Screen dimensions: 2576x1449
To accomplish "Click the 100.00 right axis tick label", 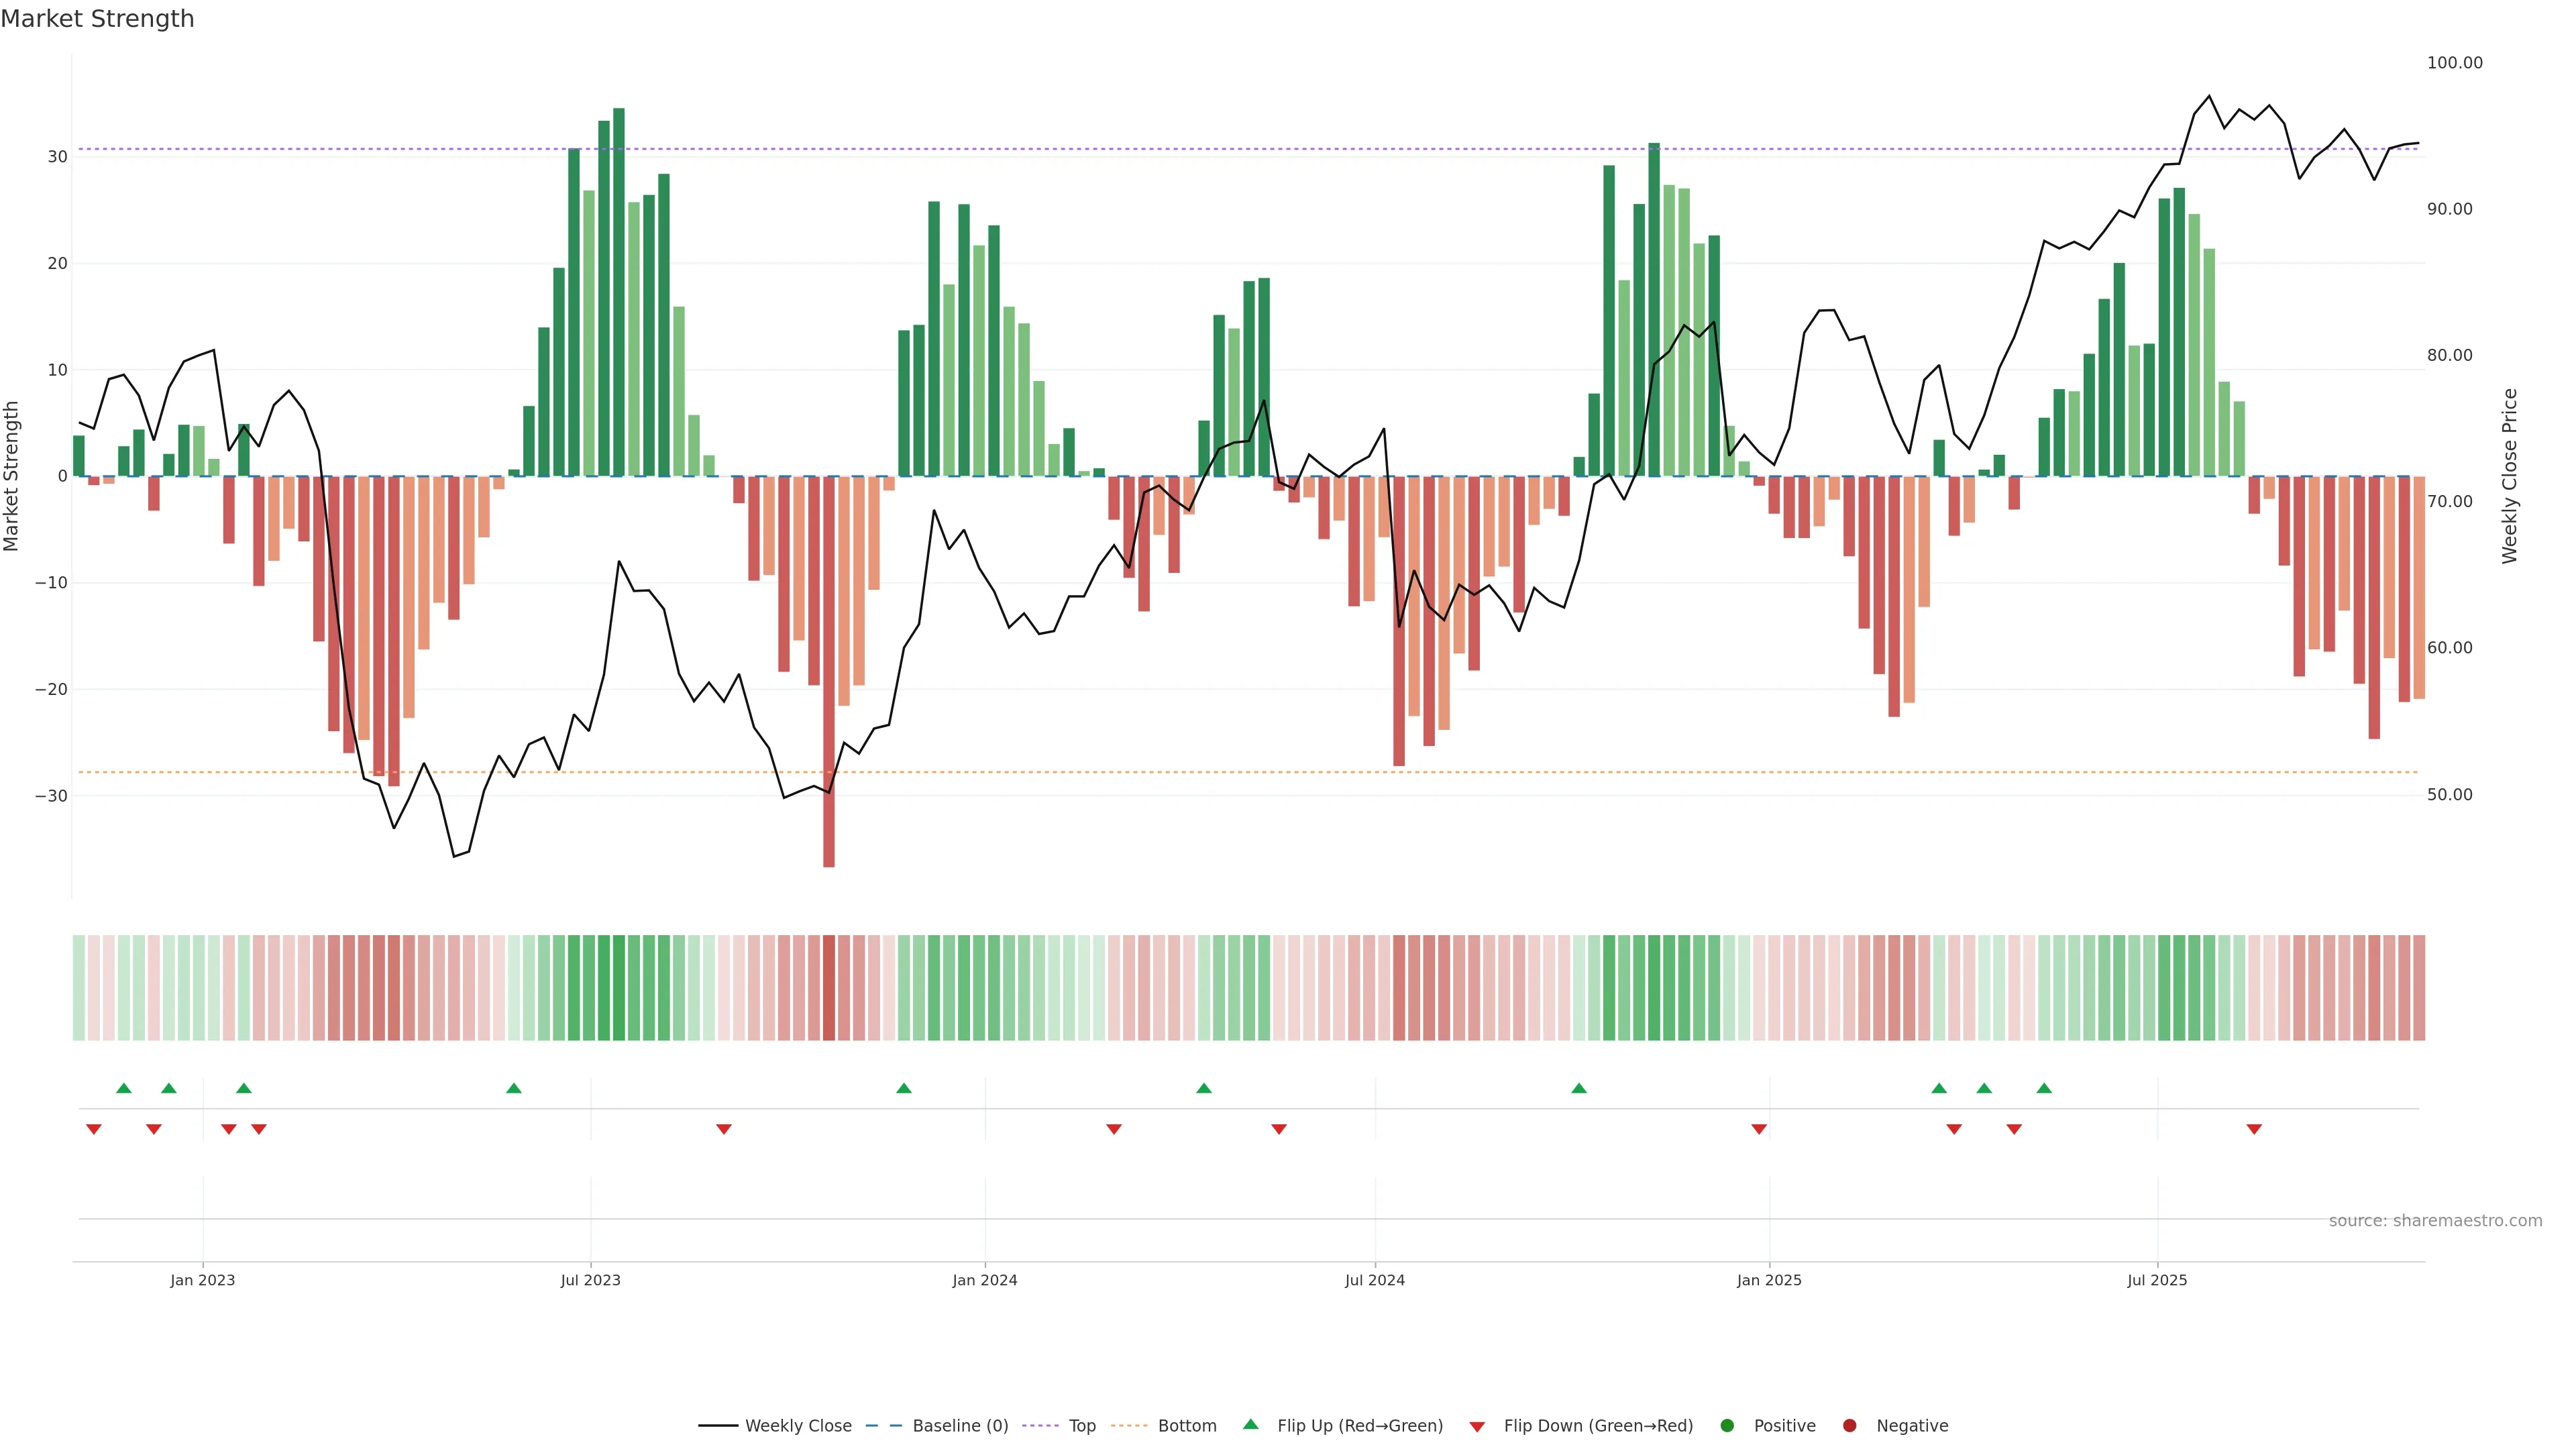I will pos(2454,63).
